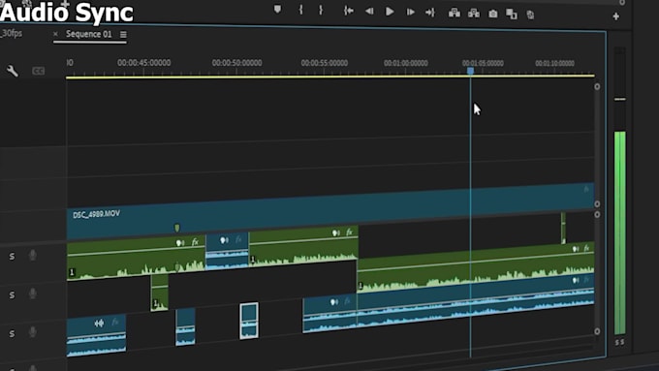This screenshot has height=371, width=659.
Task: Click the audio icon on first green clip
Action: (x=180, y=243)
